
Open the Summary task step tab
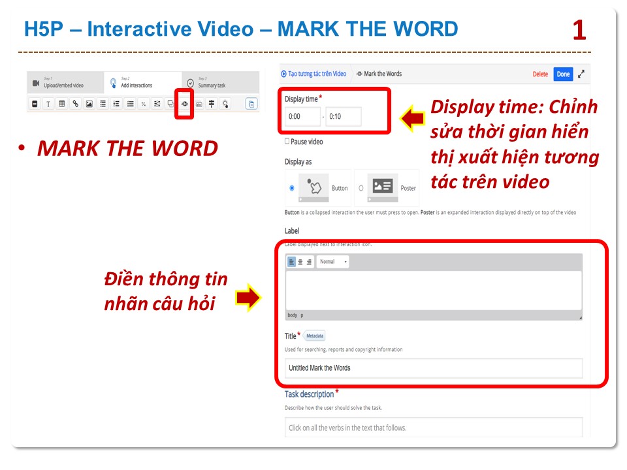pos(211,83)
